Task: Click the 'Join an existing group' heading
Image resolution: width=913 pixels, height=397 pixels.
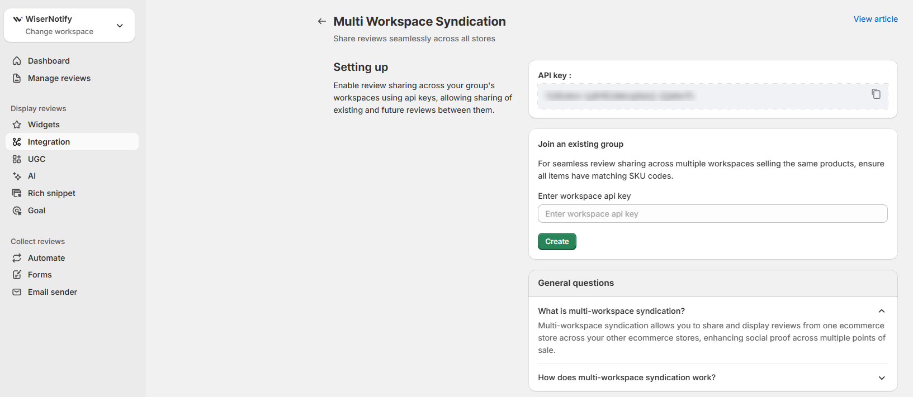Action: [580, 144]
